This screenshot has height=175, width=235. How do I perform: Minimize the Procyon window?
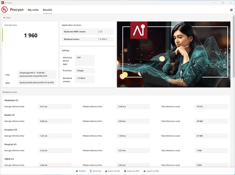[215, 3]
